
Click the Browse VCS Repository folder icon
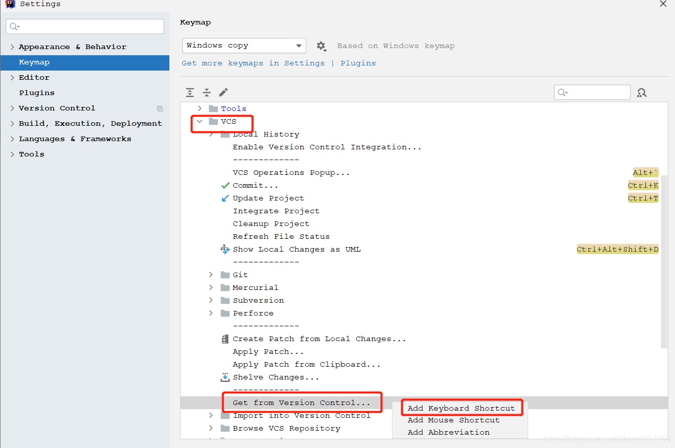pos(225,428)
